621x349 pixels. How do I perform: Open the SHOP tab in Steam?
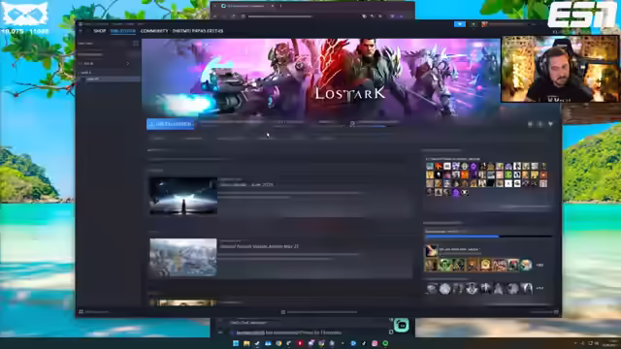coord(99,31)
